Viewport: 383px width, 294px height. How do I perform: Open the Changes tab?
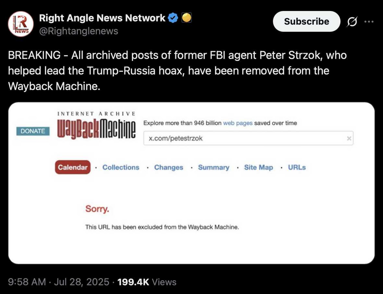[x=169, y=167]
